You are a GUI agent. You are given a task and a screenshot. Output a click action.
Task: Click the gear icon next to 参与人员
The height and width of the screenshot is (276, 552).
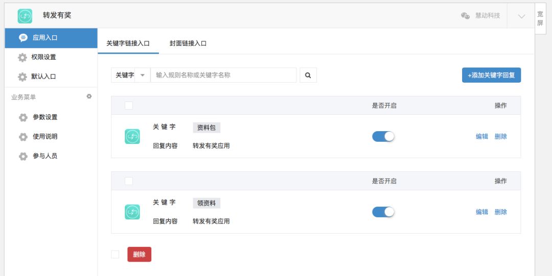pos(23,156)
